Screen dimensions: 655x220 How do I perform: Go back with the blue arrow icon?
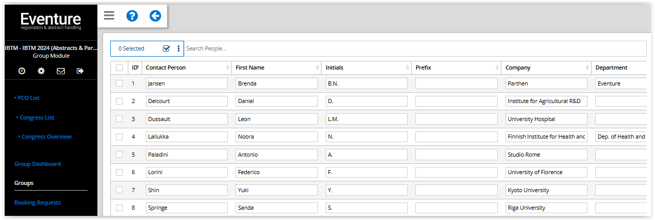point(155,16)
